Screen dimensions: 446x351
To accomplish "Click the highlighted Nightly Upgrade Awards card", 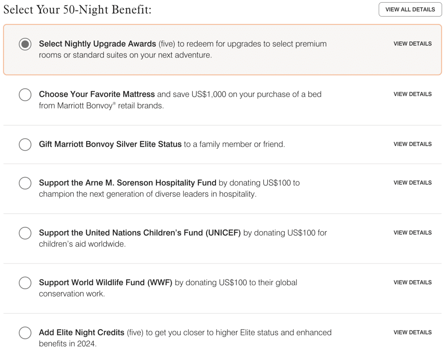I will tap(222, 49).
